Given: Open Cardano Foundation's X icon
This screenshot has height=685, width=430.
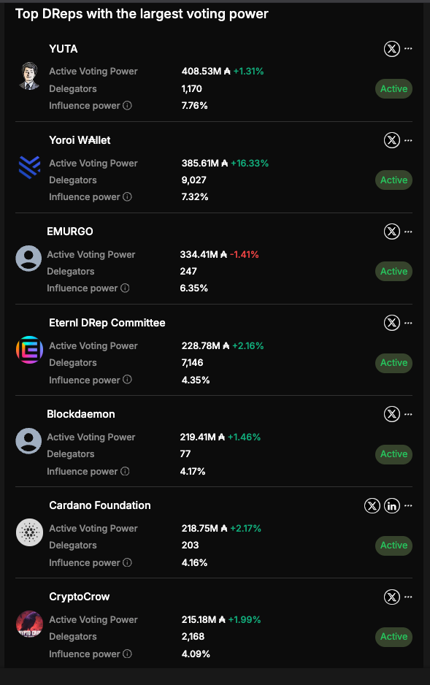Looking at the screenshot, I should (x=372, y=506).
